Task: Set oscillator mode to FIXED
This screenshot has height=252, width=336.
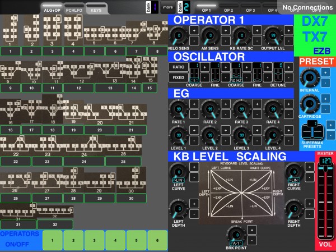Action: coord(178,77)
